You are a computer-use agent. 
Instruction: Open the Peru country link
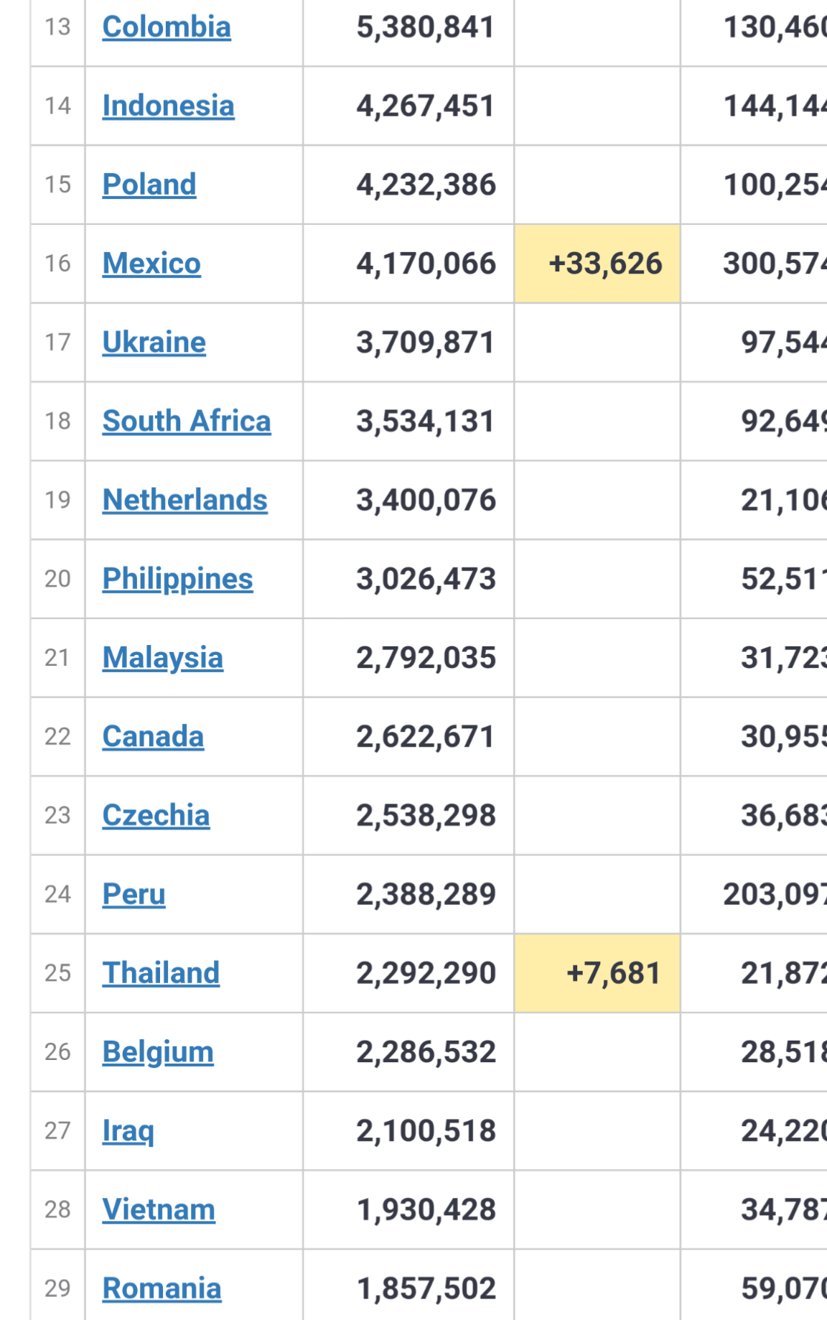[134, 895]
